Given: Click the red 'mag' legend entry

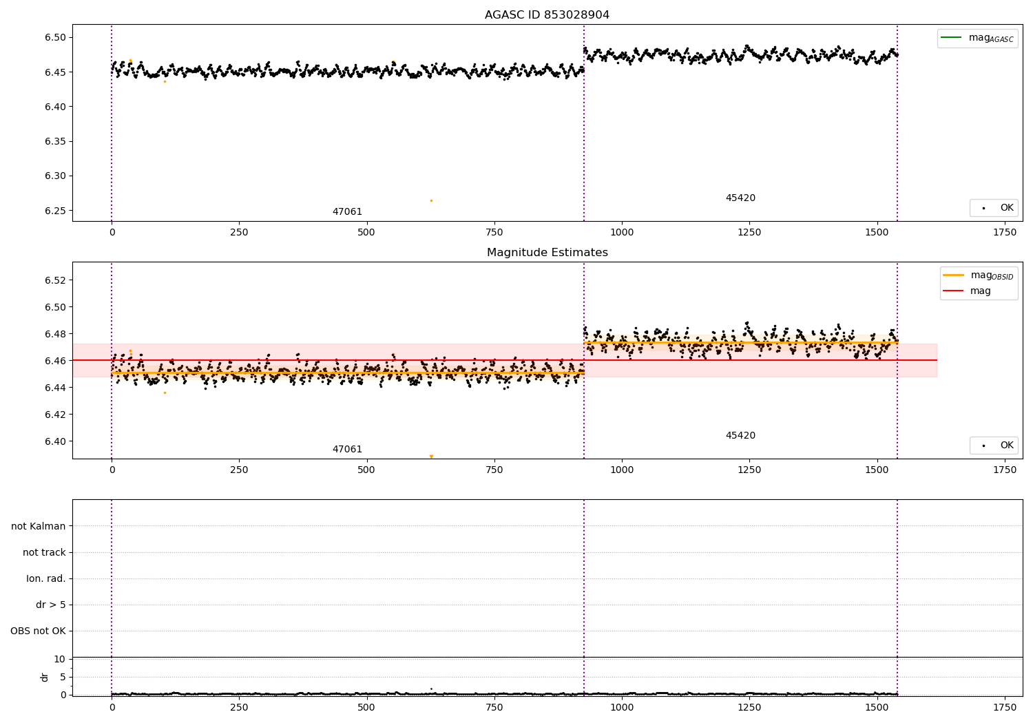Looking at the screenshot, I should (967, 291).
